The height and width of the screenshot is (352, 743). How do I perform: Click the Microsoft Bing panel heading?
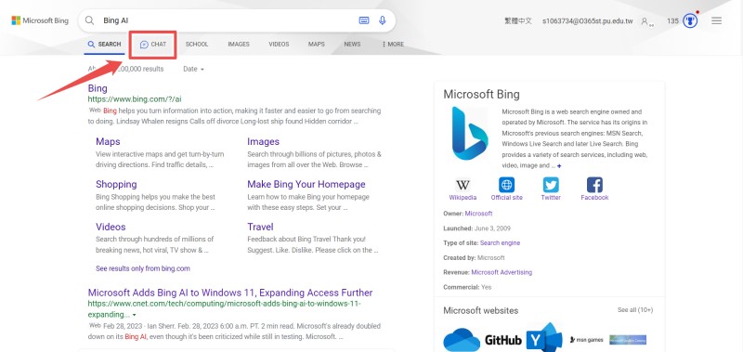click(x=481, y=94)
